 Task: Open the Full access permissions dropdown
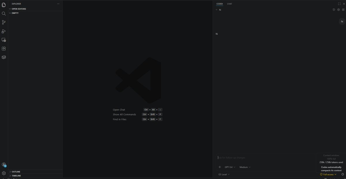328,174
